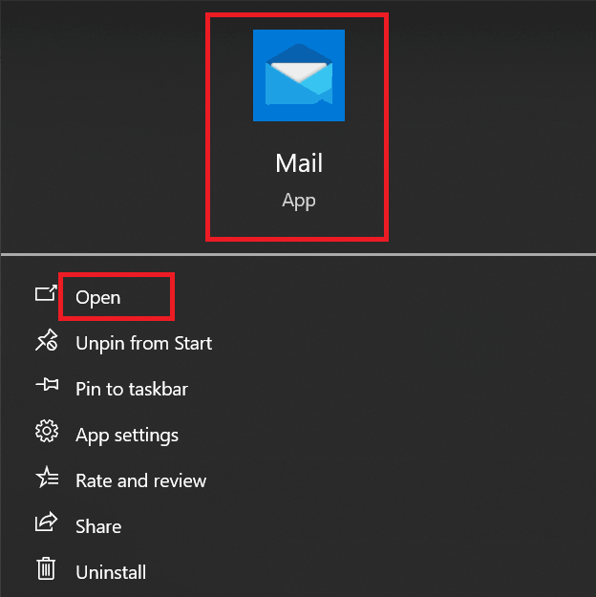Choose Unpin from Start
This screenshot has height=597, width=596.
click(x=143, y=344)
